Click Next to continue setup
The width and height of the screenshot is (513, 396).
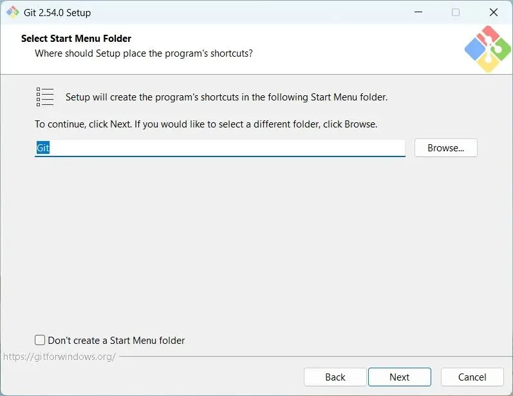click(x=400, y=377)
